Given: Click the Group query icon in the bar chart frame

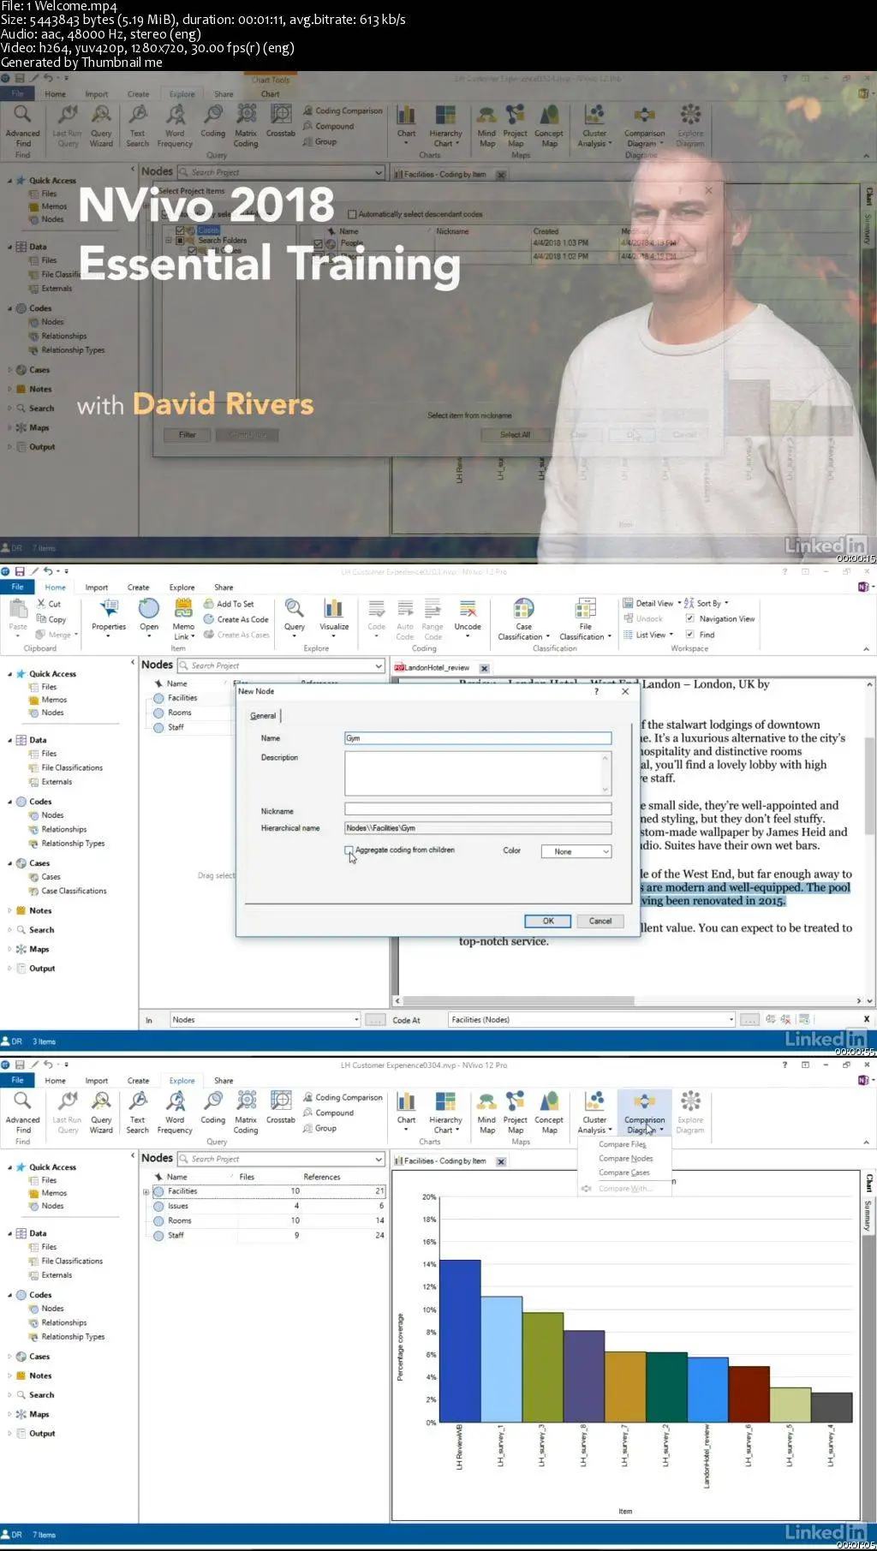Looking at the screenshot, I should [x=308, y=1128].
